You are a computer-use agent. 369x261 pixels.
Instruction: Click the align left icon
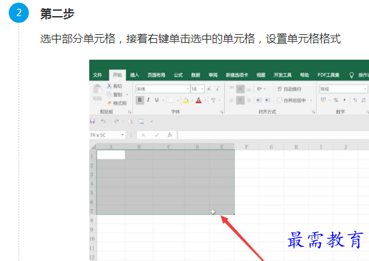click(x=231, y=100)
